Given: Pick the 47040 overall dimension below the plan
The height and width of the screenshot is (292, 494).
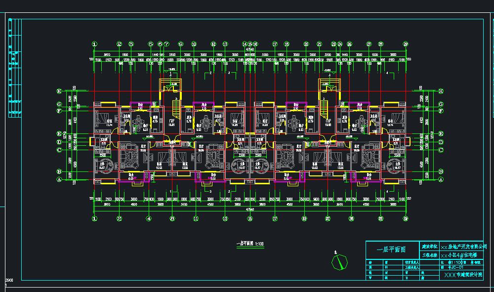Looking at the screenshot, I should (249, 209).
